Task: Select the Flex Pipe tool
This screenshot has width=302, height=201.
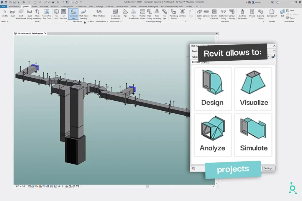Action: [164, 14]
